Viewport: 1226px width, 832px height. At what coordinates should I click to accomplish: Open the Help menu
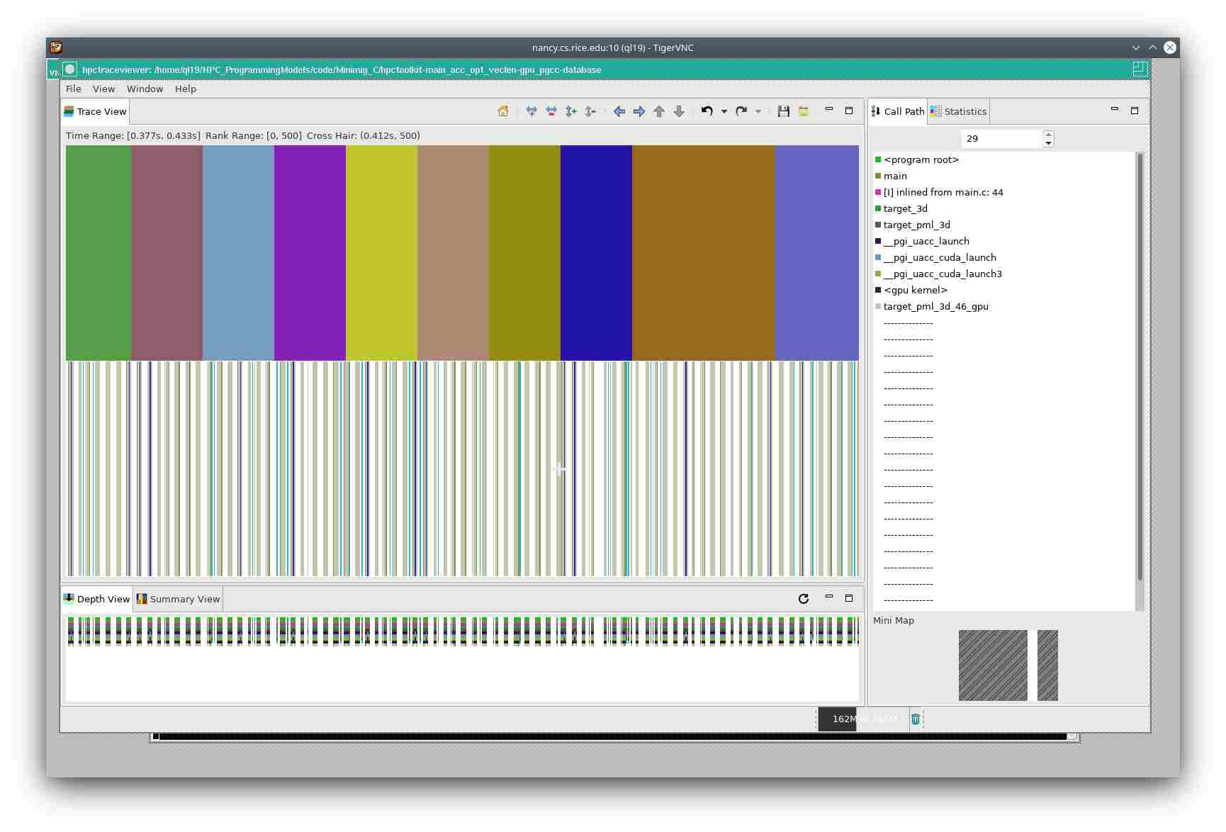point(186,89)
